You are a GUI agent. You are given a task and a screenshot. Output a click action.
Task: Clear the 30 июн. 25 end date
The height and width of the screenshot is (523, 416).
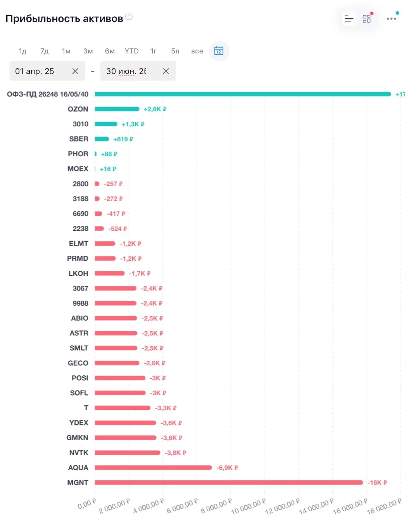click(166, 71)
